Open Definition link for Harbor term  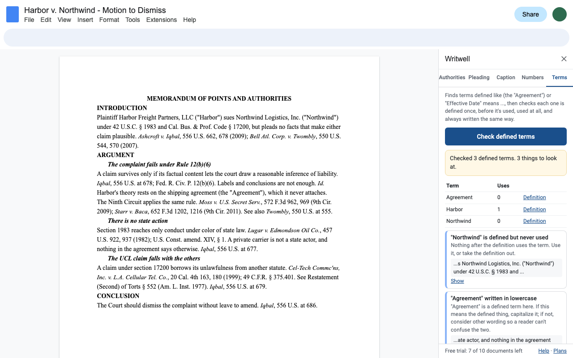[535, 209]
